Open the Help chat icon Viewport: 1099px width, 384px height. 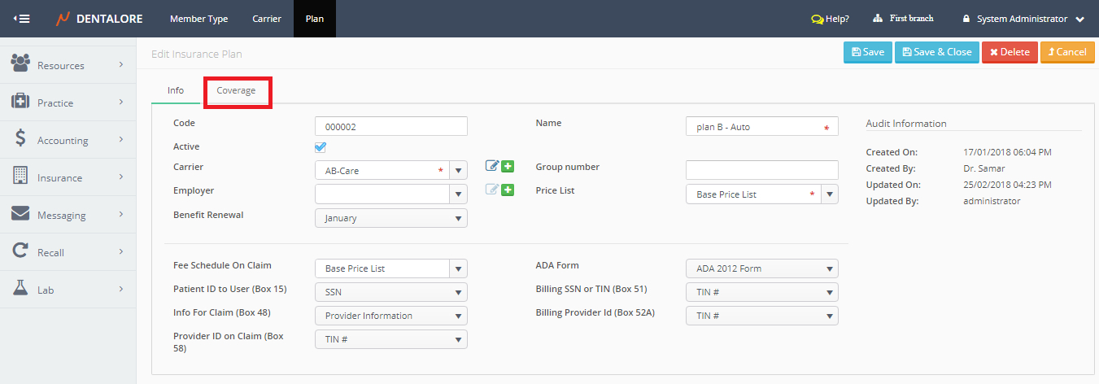coord(817,19)
